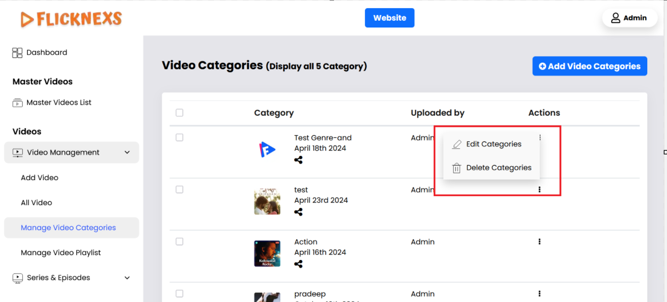Select the checkbox for Action category row
This screenshot has height=302, width=667.
click(x=179, y=242)
